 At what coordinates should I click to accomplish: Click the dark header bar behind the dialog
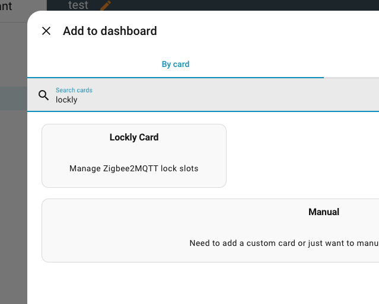tap(237, 5)
